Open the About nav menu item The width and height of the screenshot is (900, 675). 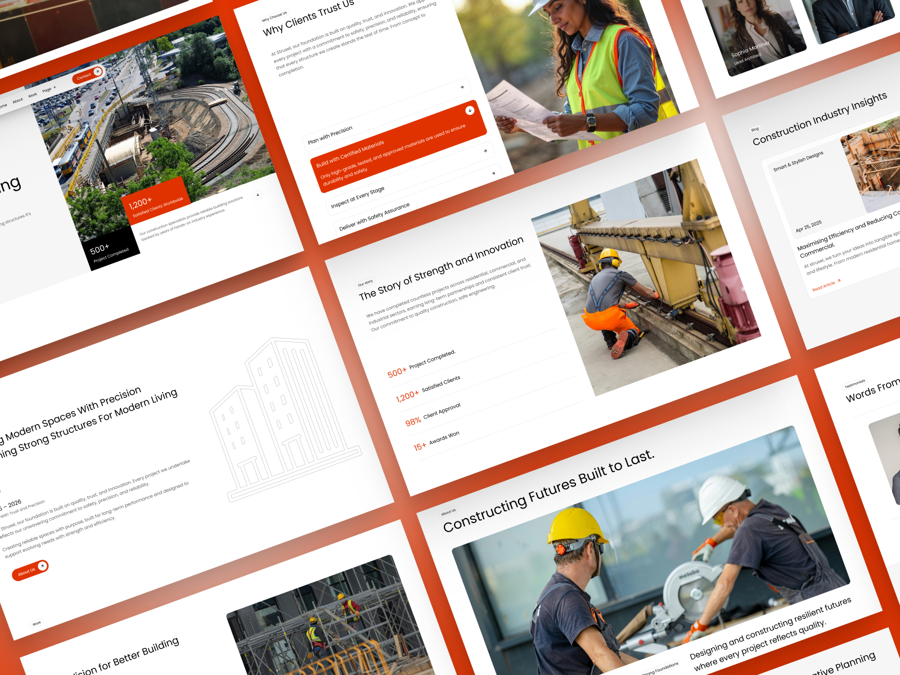coord(18,101)
